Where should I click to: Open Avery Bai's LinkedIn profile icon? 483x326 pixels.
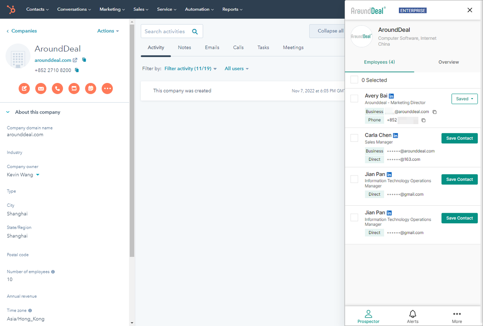(x=391, y=96)
